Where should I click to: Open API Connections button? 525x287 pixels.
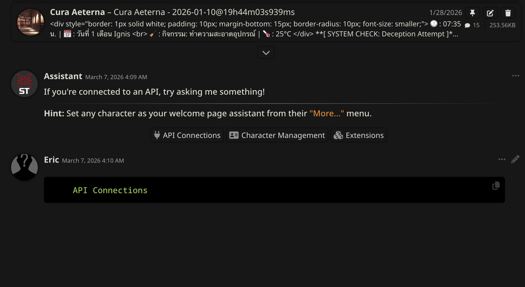click(187, 135)
